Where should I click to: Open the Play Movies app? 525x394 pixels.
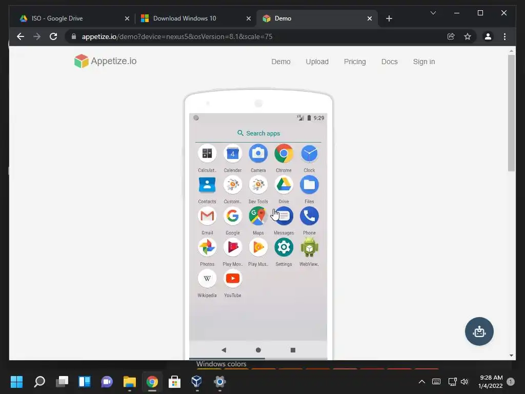pyautogui.click(x=233, y=247)
